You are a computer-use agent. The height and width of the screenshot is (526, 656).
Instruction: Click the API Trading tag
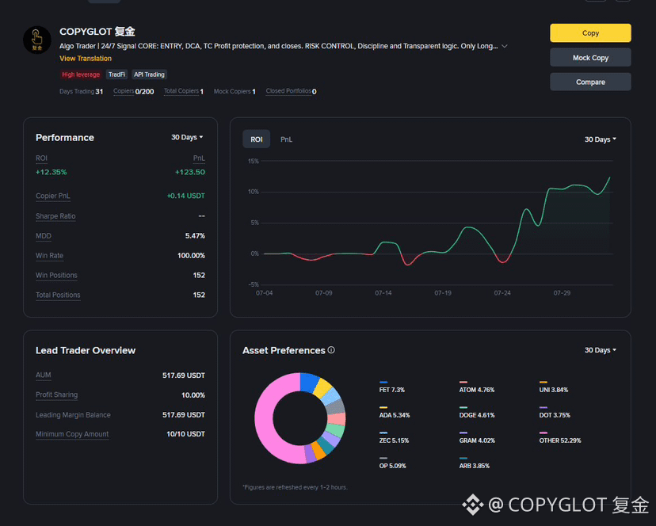point(149,74)
